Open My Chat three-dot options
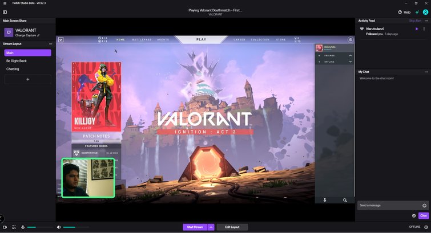Image resolution: width=431 pixels, height=233 pixels. click(426, 72)
